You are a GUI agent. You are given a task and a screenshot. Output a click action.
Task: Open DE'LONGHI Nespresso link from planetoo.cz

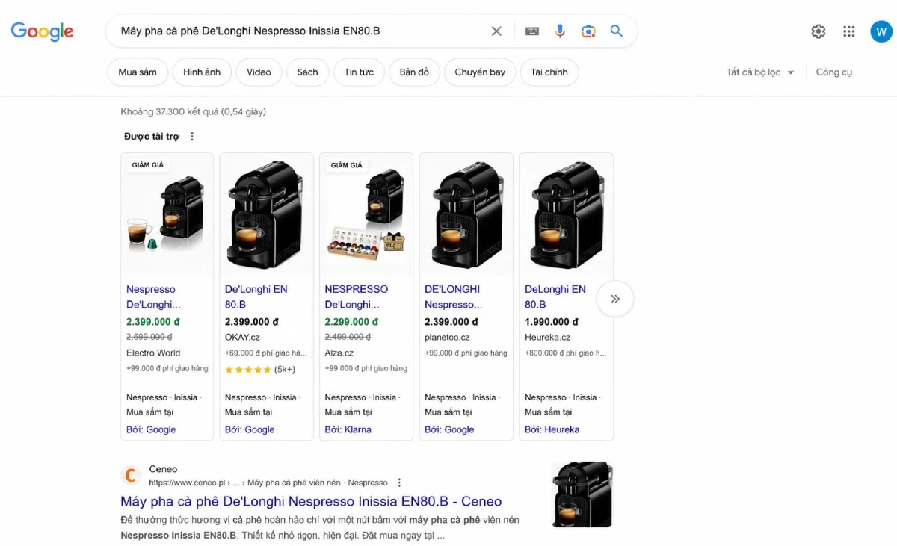454,297
